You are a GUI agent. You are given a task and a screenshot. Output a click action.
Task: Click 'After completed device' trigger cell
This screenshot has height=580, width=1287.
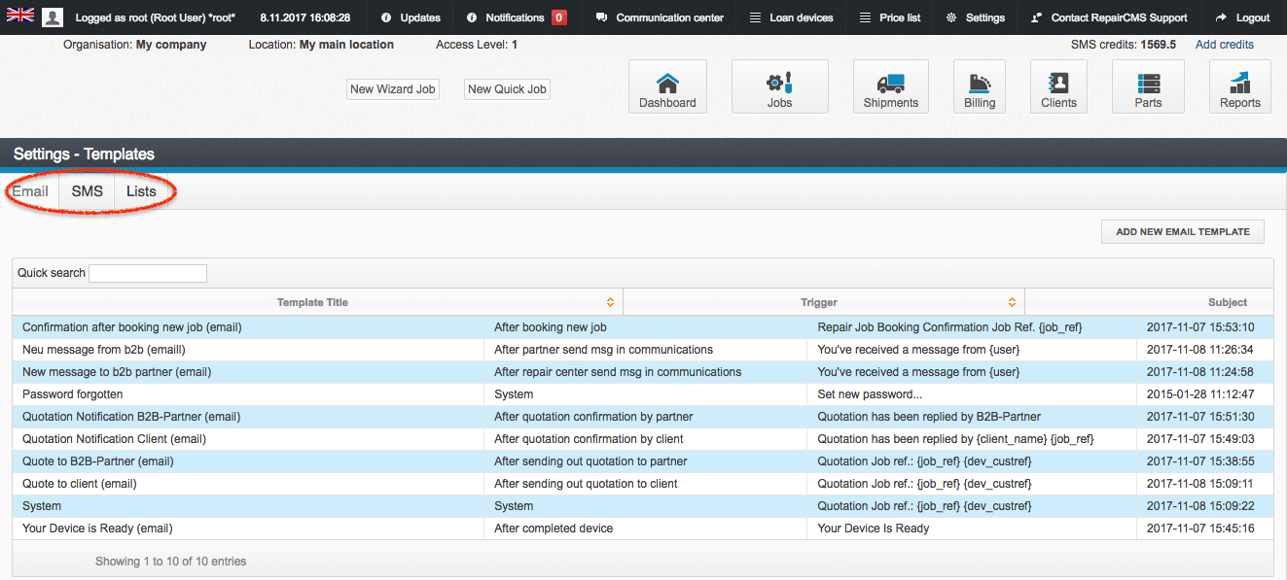click(645, 529)
